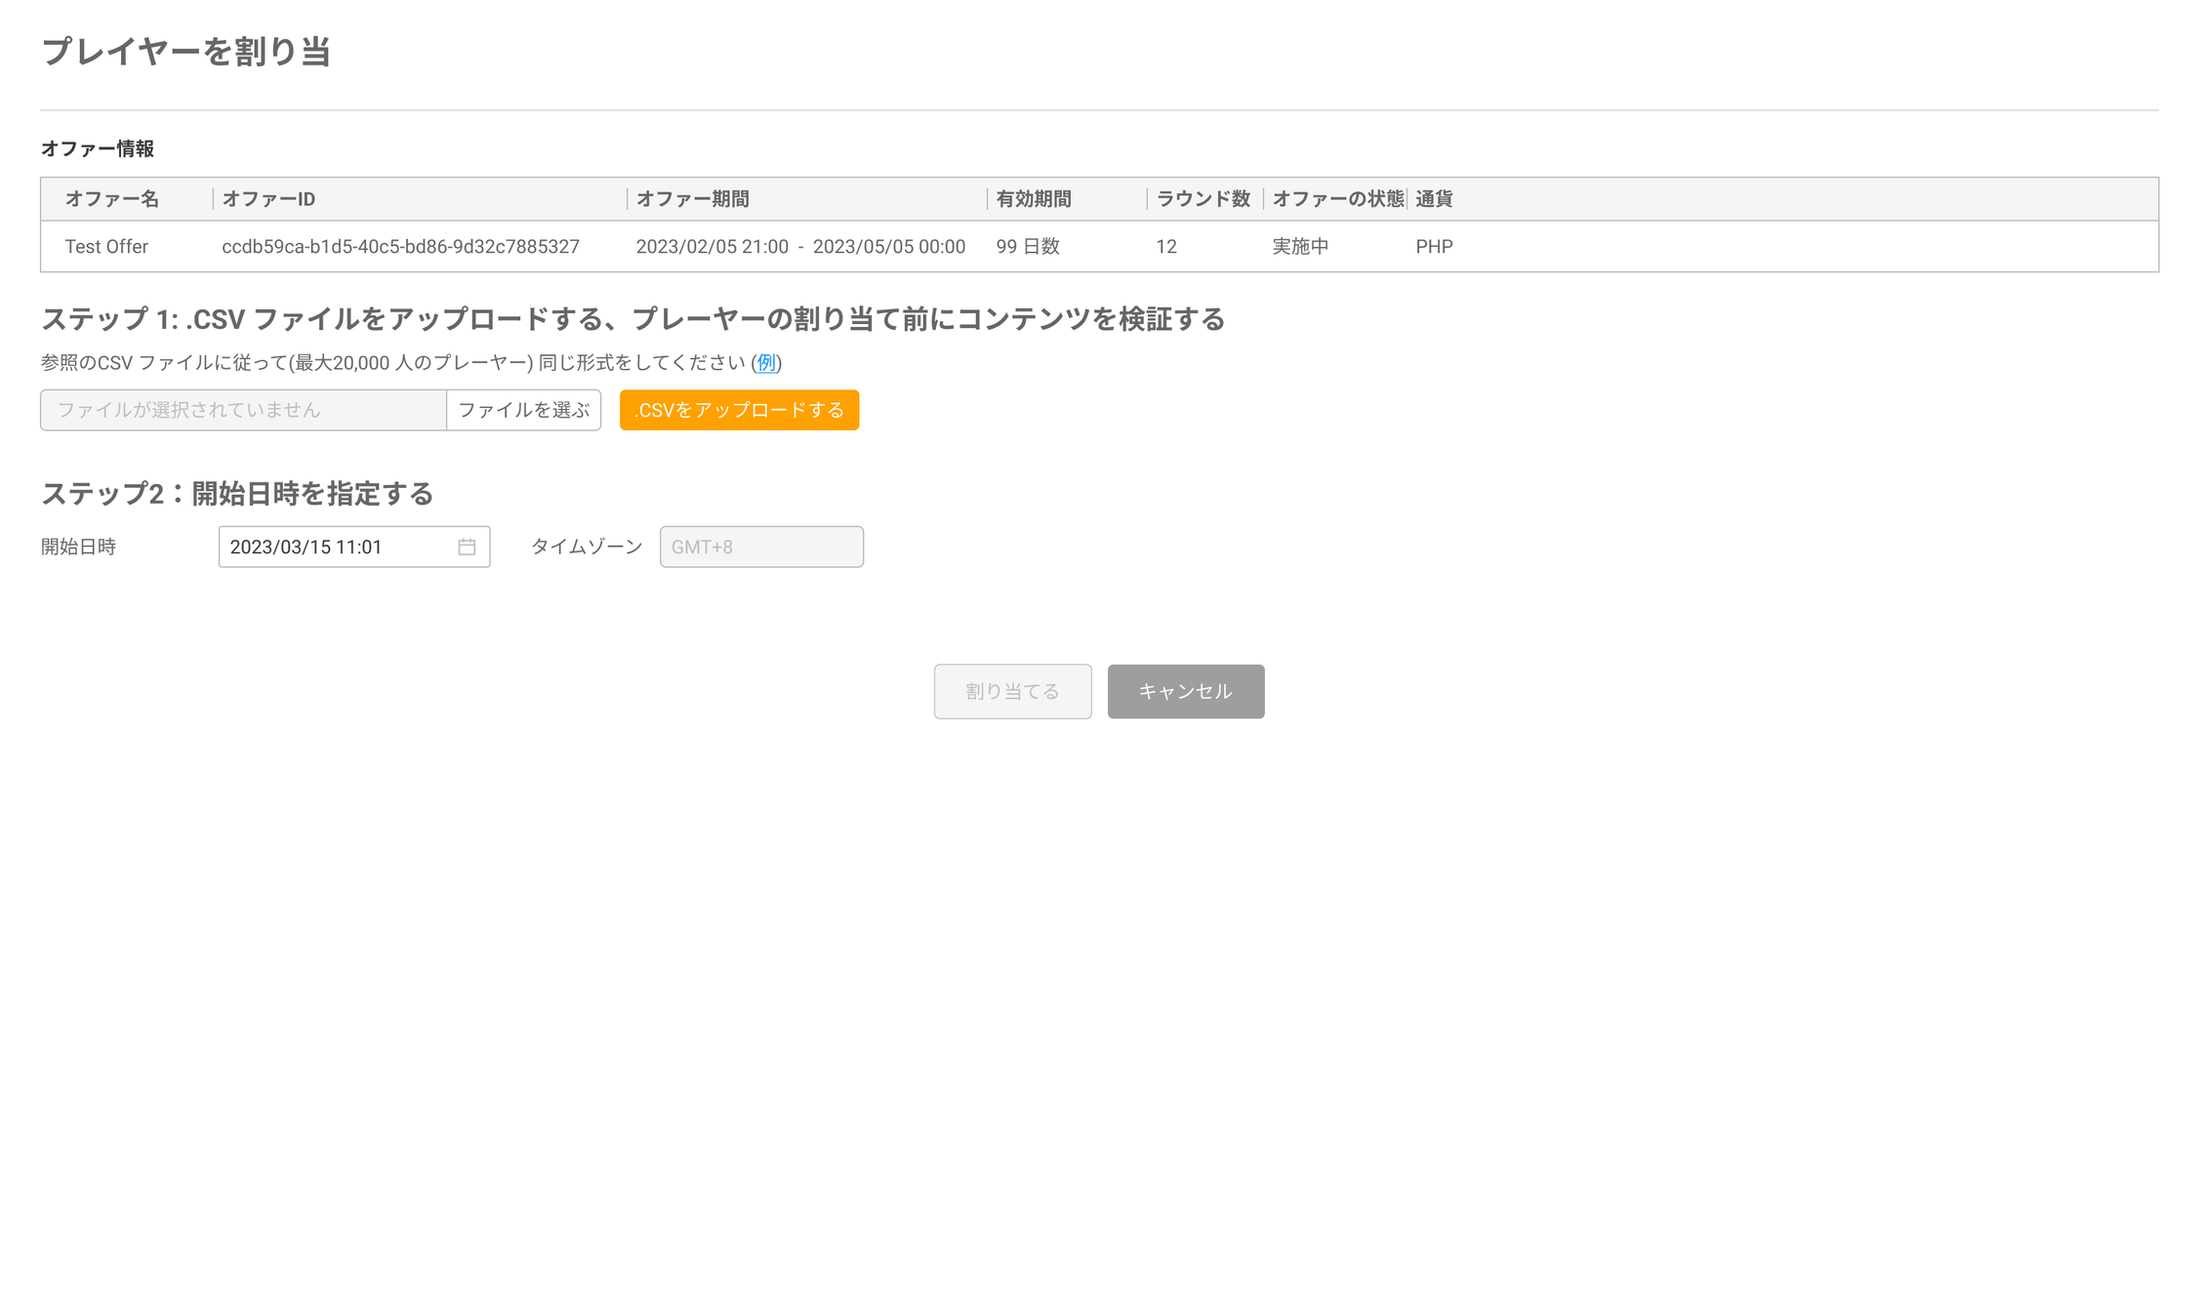
Task: Click the ラウンド数 column header
Action: 1204,198
